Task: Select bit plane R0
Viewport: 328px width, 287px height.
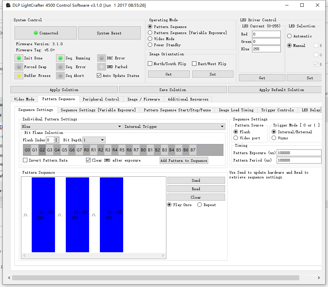Action: (86, 150)
